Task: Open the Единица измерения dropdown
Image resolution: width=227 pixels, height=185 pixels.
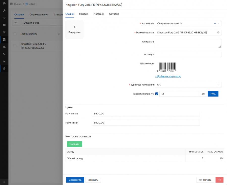Action: tap(188, 85)
